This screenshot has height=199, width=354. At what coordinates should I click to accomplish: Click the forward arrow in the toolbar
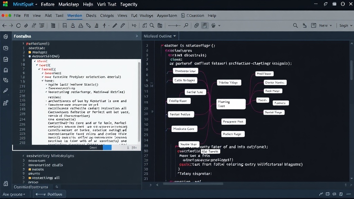tap(11, 26)
